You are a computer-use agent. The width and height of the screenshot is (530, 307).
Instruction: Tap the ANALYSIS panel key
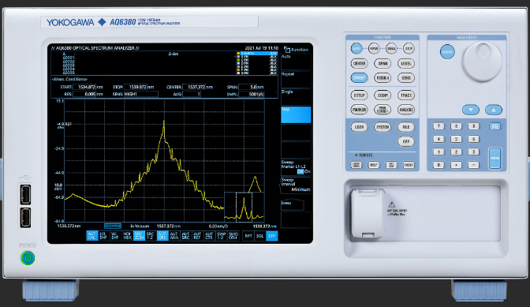click(x=406, y=110)
